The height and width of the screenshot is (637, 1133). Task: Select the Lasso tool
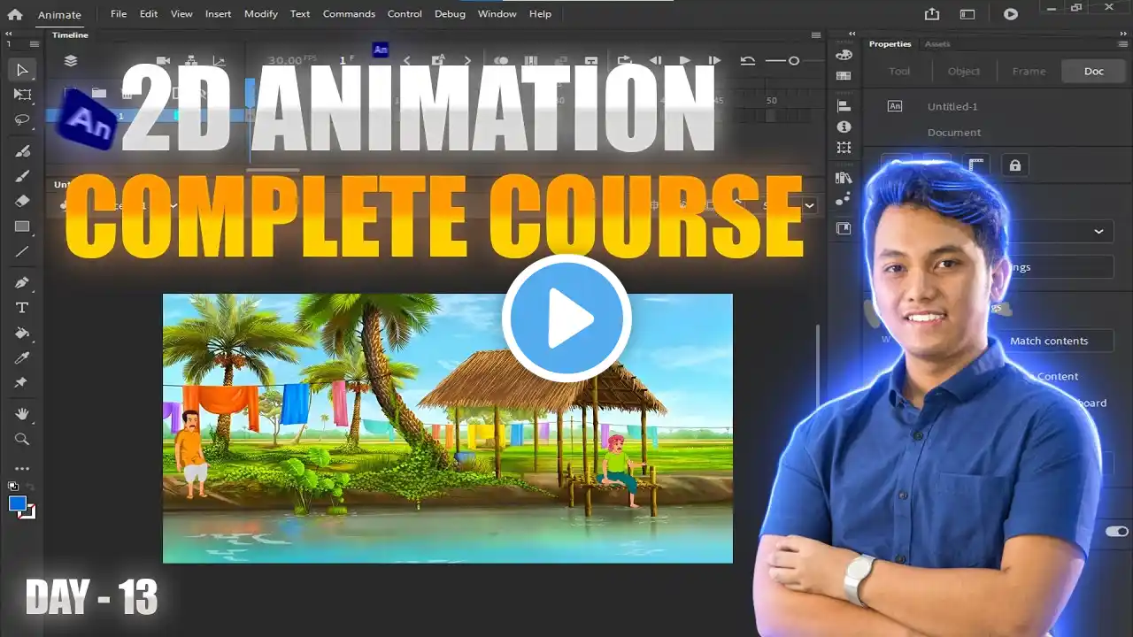tap(22, 119)
